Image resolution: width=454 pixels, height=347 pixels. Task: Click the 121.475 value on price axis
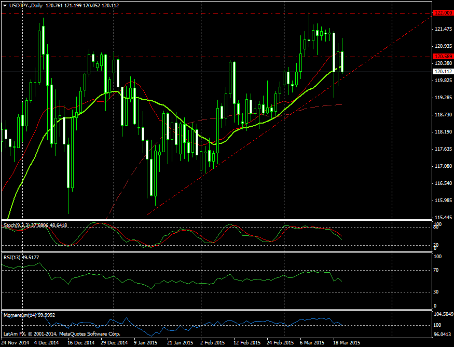point(442,29)
